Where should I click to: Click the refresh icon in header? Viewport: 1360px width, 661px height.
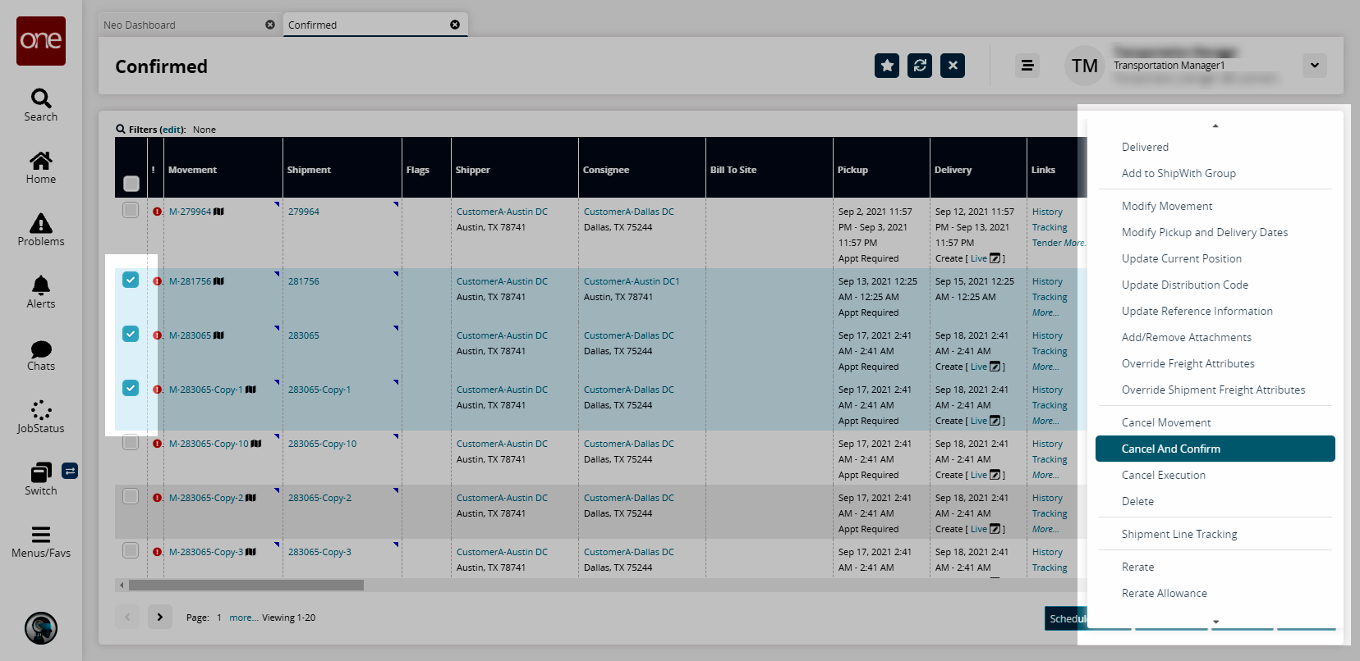click(920, 66)
